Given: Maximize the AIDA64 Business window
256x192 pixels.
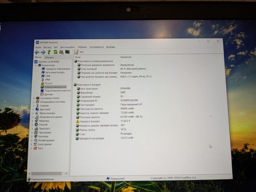Looking at the screenshot, I should pyautogui.click(x=208, y=41).
